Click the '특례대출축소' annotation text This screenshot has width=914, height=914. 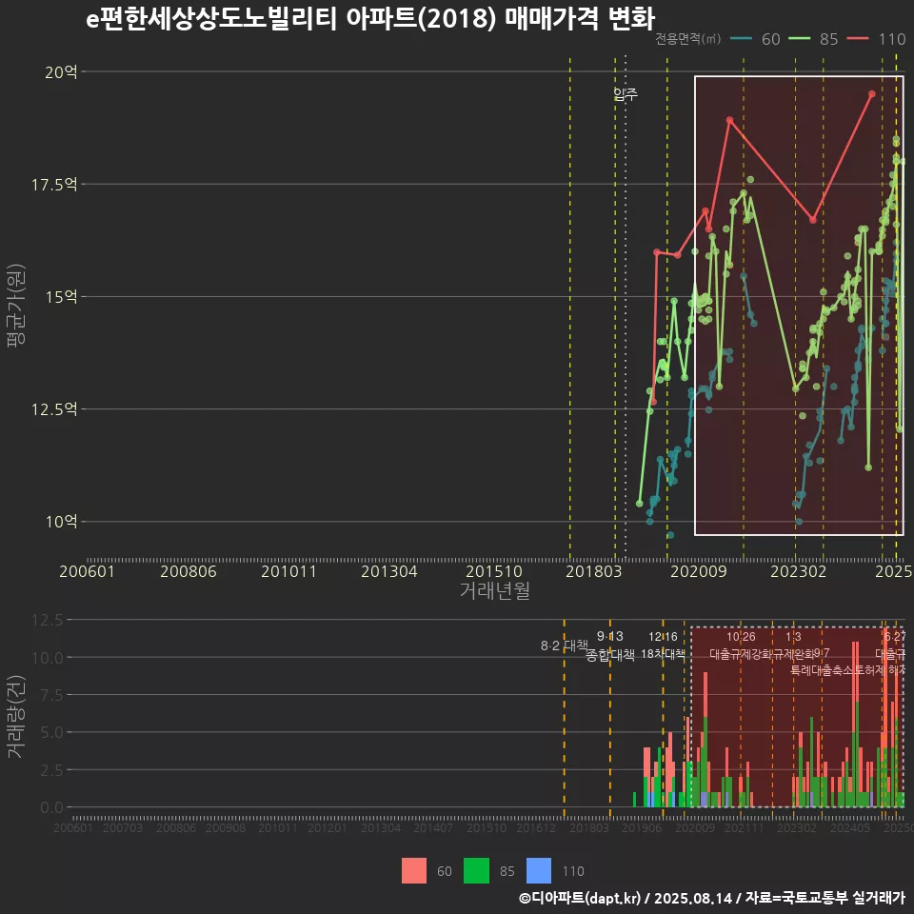[822, 670]
